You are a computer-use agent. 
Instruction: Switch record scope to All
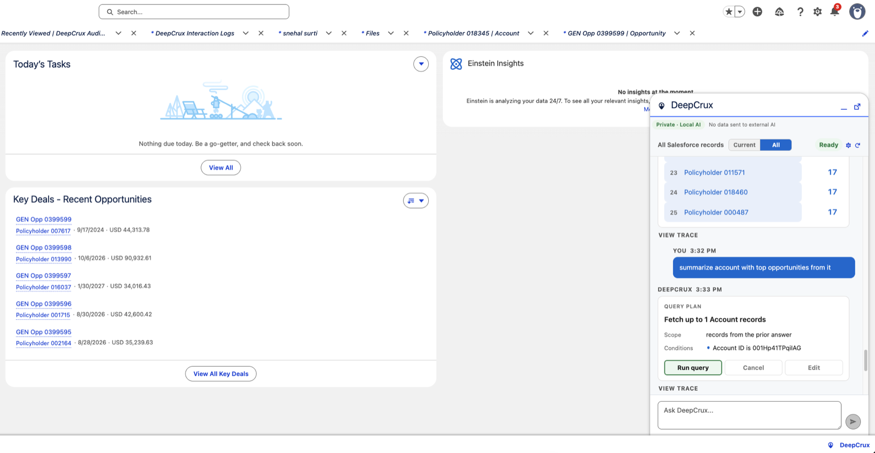pyautogui.click(x=775, y=145)
